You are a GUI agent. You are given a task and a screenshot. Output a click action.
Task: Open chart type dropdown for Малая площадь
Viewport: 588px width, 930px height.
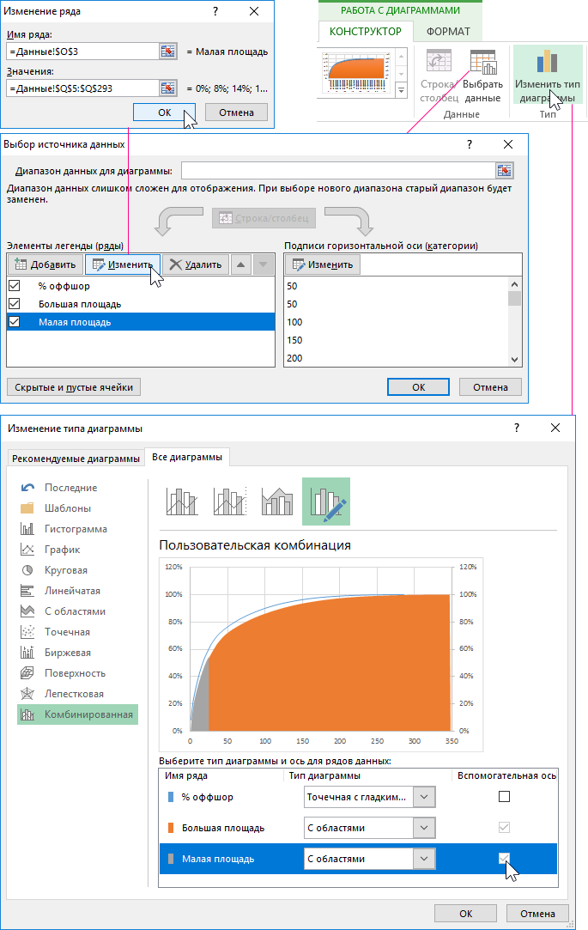(x=424, y=859)
